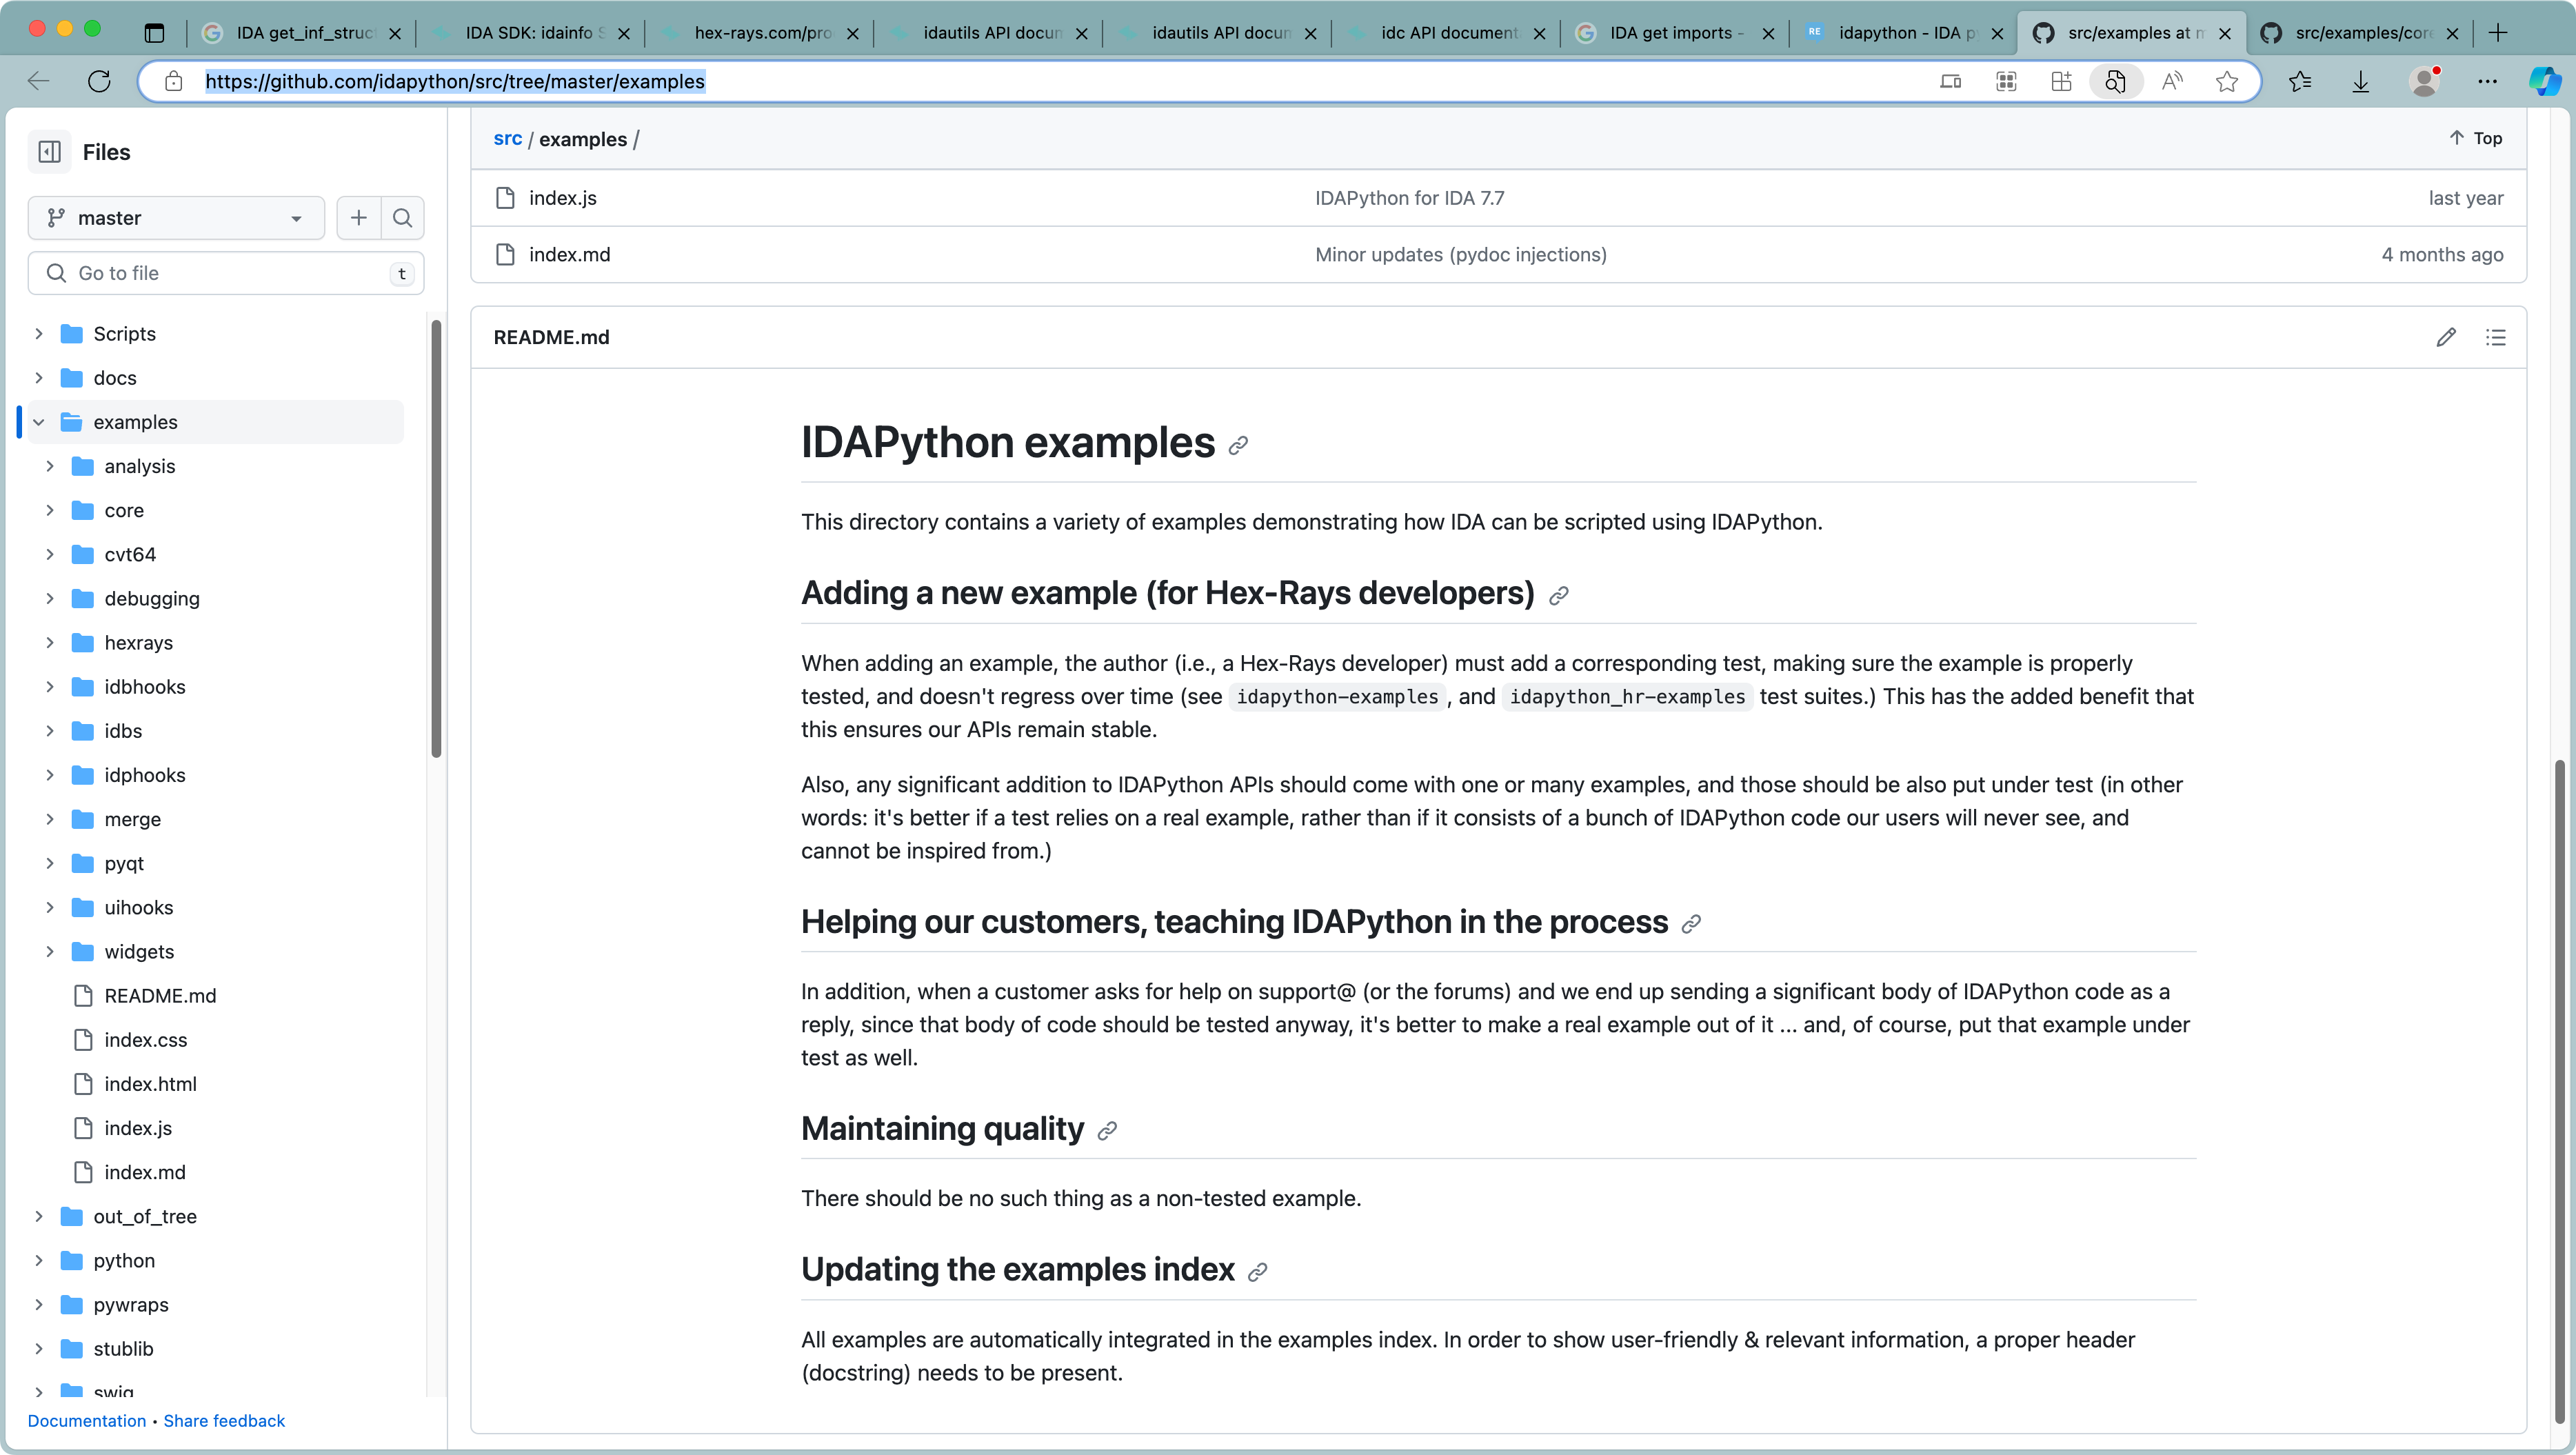This screenshot has height=1455, width=2576.
Task: Open the master branch dropdown
Action: [176, 218]
